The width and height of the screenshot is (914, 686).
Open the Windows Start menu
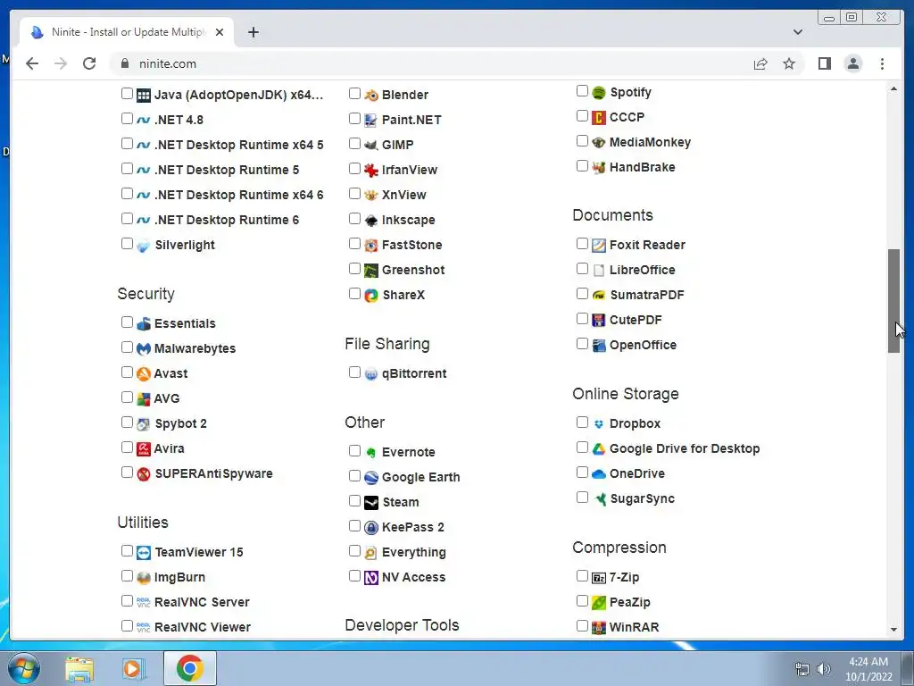pos(23,668)
